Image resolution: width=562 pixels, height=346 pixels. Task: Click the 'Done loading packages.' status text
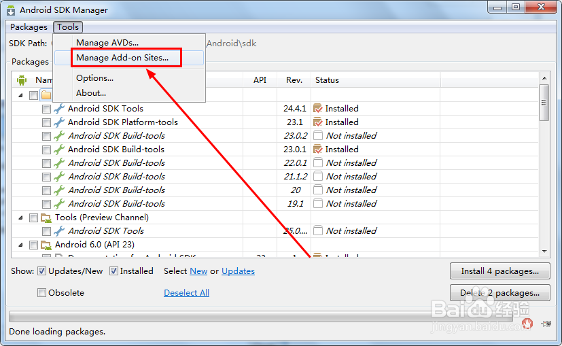[x=57, y=332]
